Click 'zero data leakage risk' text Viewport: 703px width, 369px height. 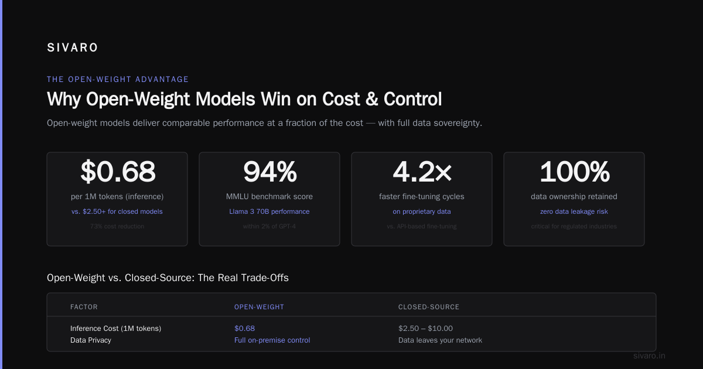(574, 211)
